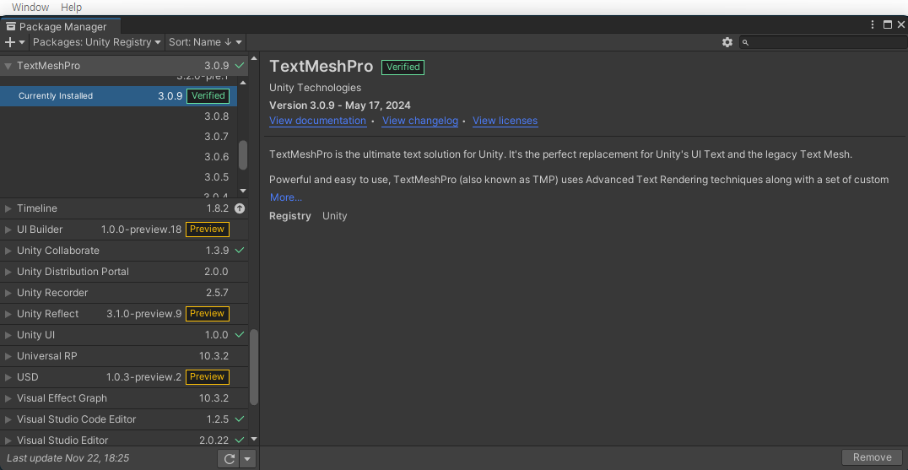Maximize the Package Manager window
This screenshot has height=470, width=908.
887,24
